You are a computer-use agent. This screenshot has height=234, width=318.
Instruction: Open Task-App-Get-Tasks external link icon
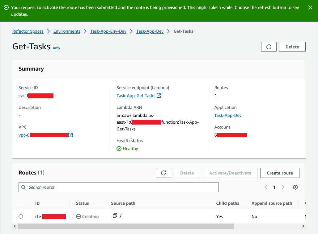159,96
